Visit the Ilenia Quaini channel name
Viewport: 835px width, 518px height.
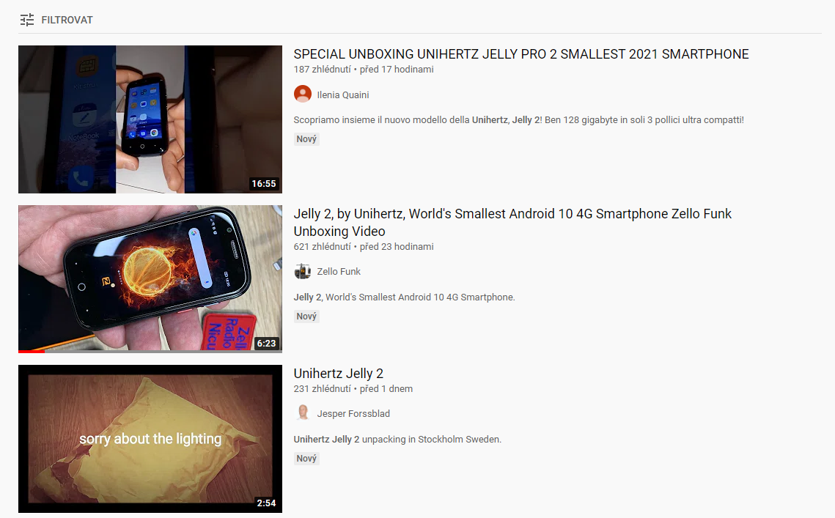coord(343,95)
